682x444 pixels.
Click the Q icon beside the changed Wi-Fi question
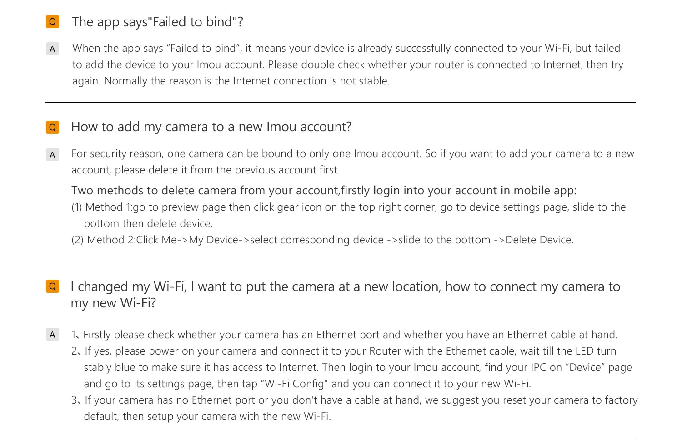[x=52, y=286]
